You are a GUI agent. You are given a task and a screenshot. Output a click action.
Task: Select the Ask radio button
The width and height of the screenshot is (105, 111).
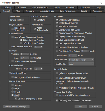[x=89, y=88]
